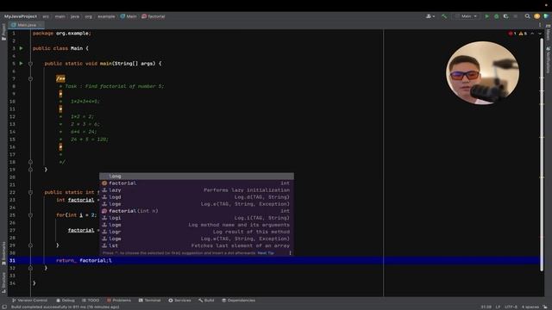Choose 'logi' live template suggestion
This screenshot has height=310, width=552.
(x=197, y=218)
